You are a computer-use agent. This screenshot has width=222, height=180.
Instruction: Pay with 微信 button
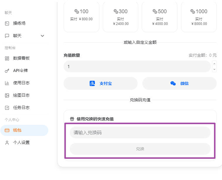pos(179,83)
